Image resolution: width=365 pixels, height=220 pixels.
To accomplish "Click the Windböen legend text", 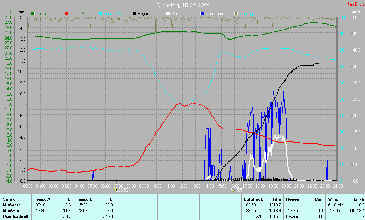I will tap(214, 14).
